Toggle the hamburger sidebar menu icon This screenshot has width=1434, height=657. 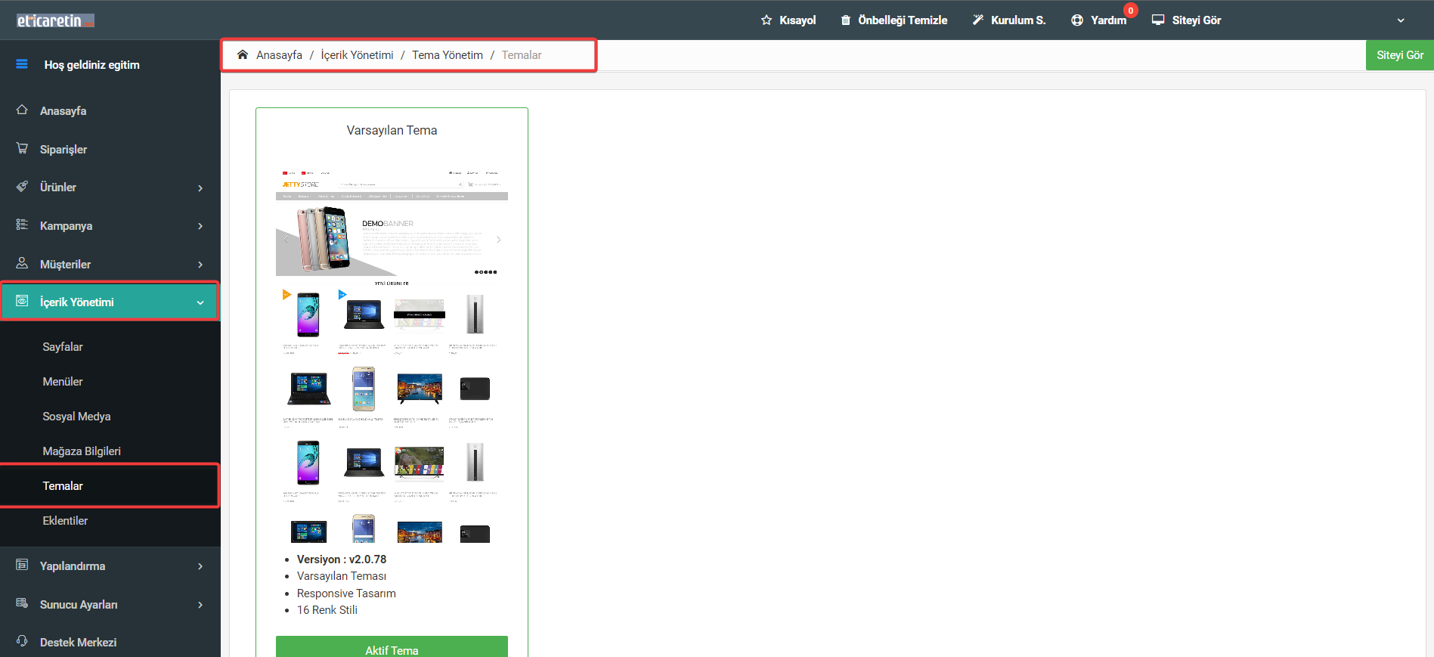click(22, 64)
